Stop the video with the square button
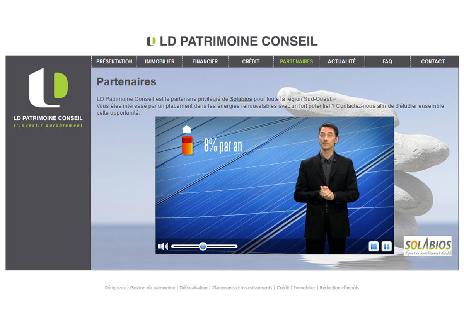The width and height of the screenshot is (464, 309). 374,246
